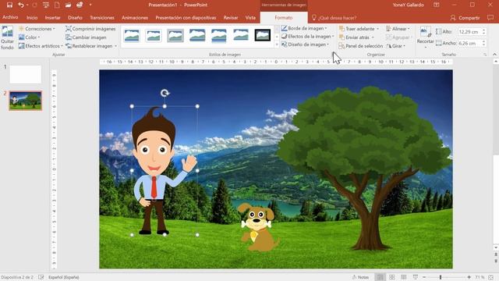
Task: Click fit slide to window icon
Action: [x=491, y=278]
